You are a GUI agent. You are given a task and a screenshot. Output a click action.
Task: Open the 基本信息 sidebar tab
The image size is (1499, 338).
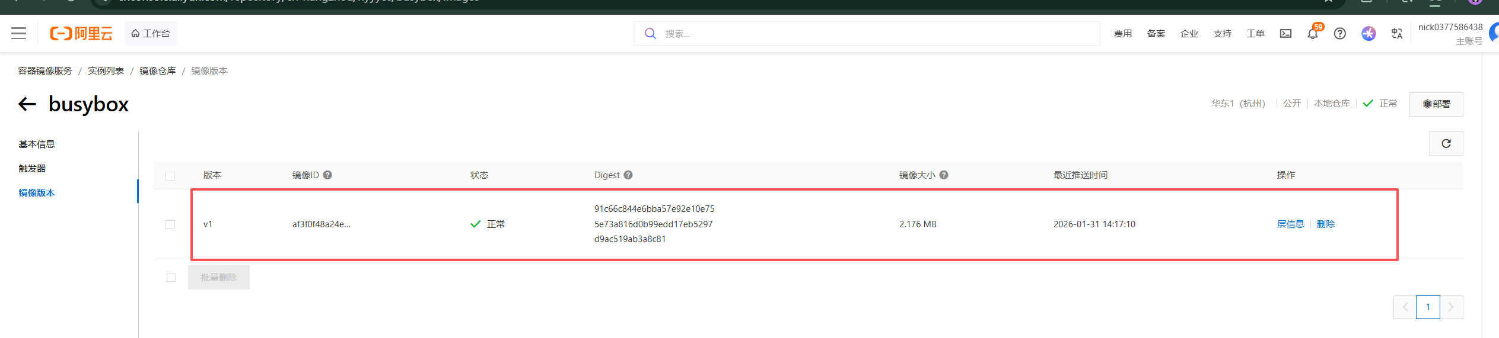pyautogui.click(x=37, y=144)
